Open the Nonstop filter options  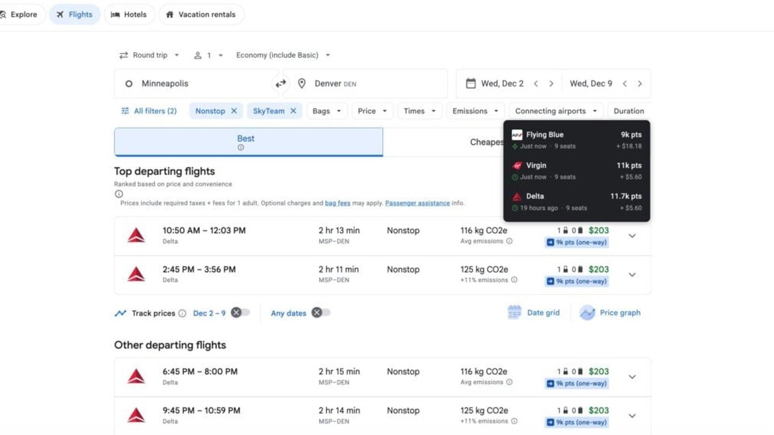[210, 111]
